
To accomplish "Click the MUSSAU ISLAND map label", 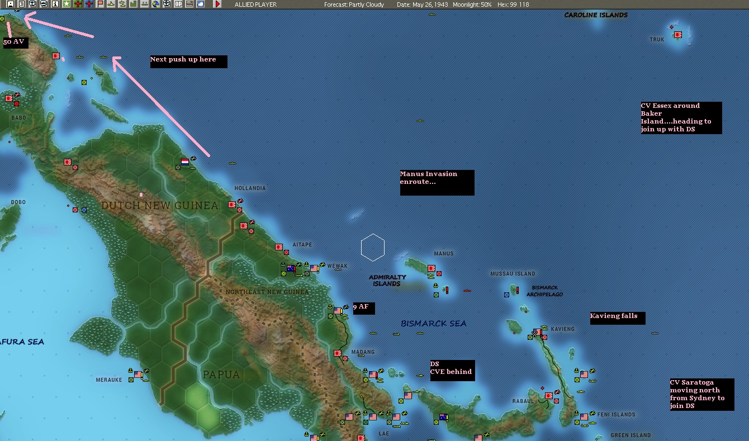I will click(513, 274).
